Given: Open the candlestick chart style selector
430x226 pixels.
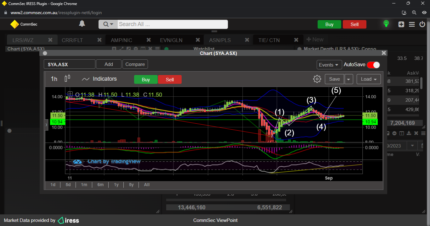Looking at the screenshot, I should (67, 78).
